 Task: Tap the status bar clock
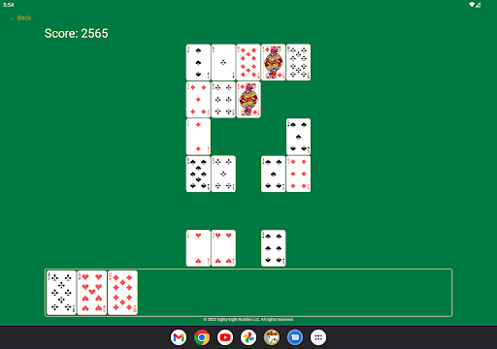coord(9,5)
